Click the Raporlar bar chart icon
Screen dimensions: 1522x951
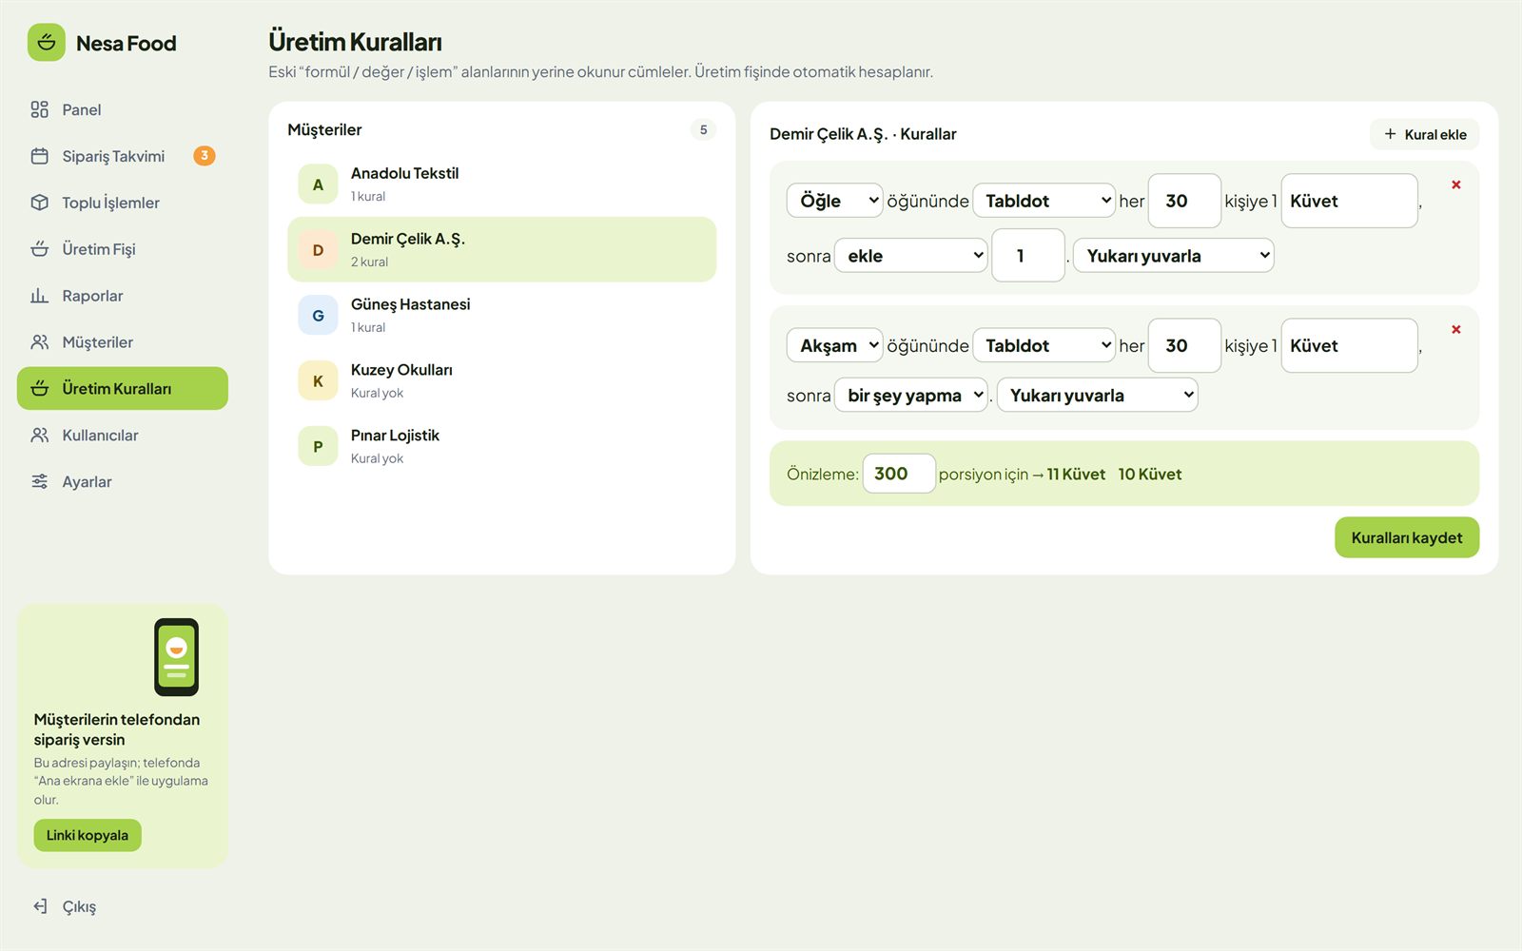[x=39, y=296]
